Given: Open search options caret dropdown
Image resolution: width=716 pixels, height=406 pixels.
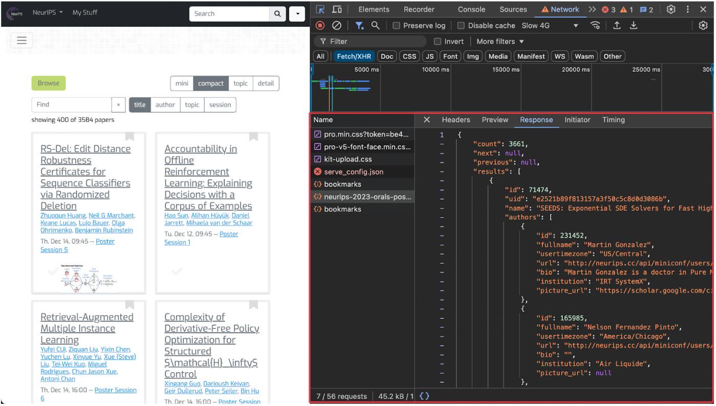Looking at the screenshot, I should click(x=297, y=14).
